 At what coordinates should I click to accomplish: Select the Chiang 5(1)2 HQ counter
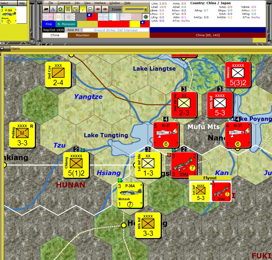(x=76, y=165)
